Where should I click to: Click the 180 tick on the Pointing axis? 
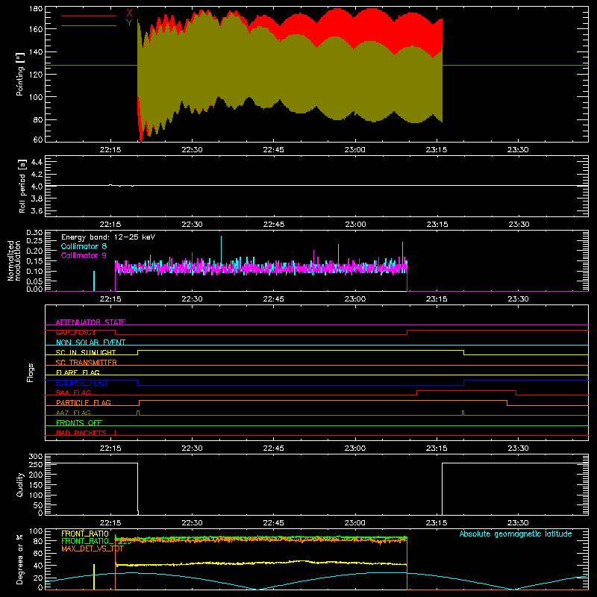coord(36,9)
